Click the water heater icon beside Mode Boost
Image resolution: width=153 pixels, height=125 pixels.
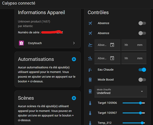pyautogui.click(x=90, y=80)
